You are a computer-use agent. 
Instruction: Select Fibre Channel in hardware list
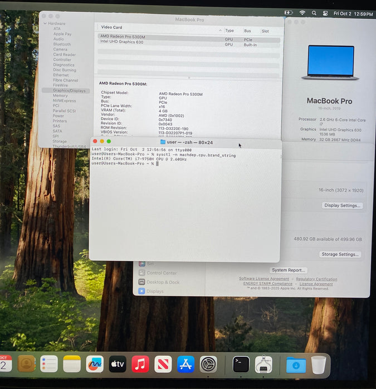tap(65, 80)
